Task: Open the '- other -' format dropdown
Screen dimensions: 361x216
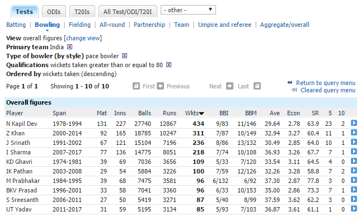Action: click(x=188, y=10)
